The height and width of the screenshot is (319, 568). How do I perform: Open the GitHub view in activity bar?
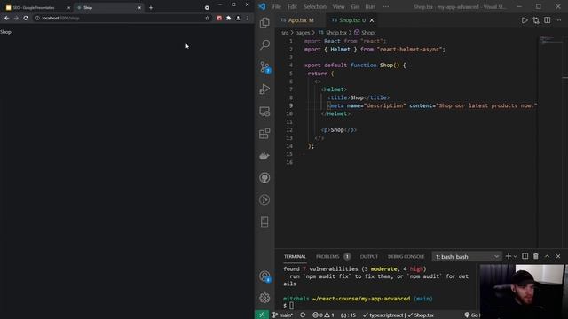click(264, 177)
